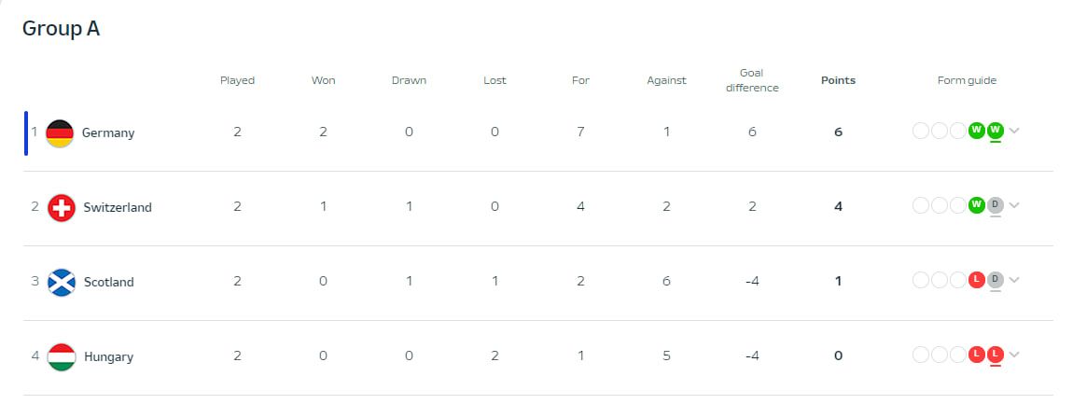Click the Form guide column header
The width and height of the screenshot is (1073, 404).
click(x=967, y=80)
